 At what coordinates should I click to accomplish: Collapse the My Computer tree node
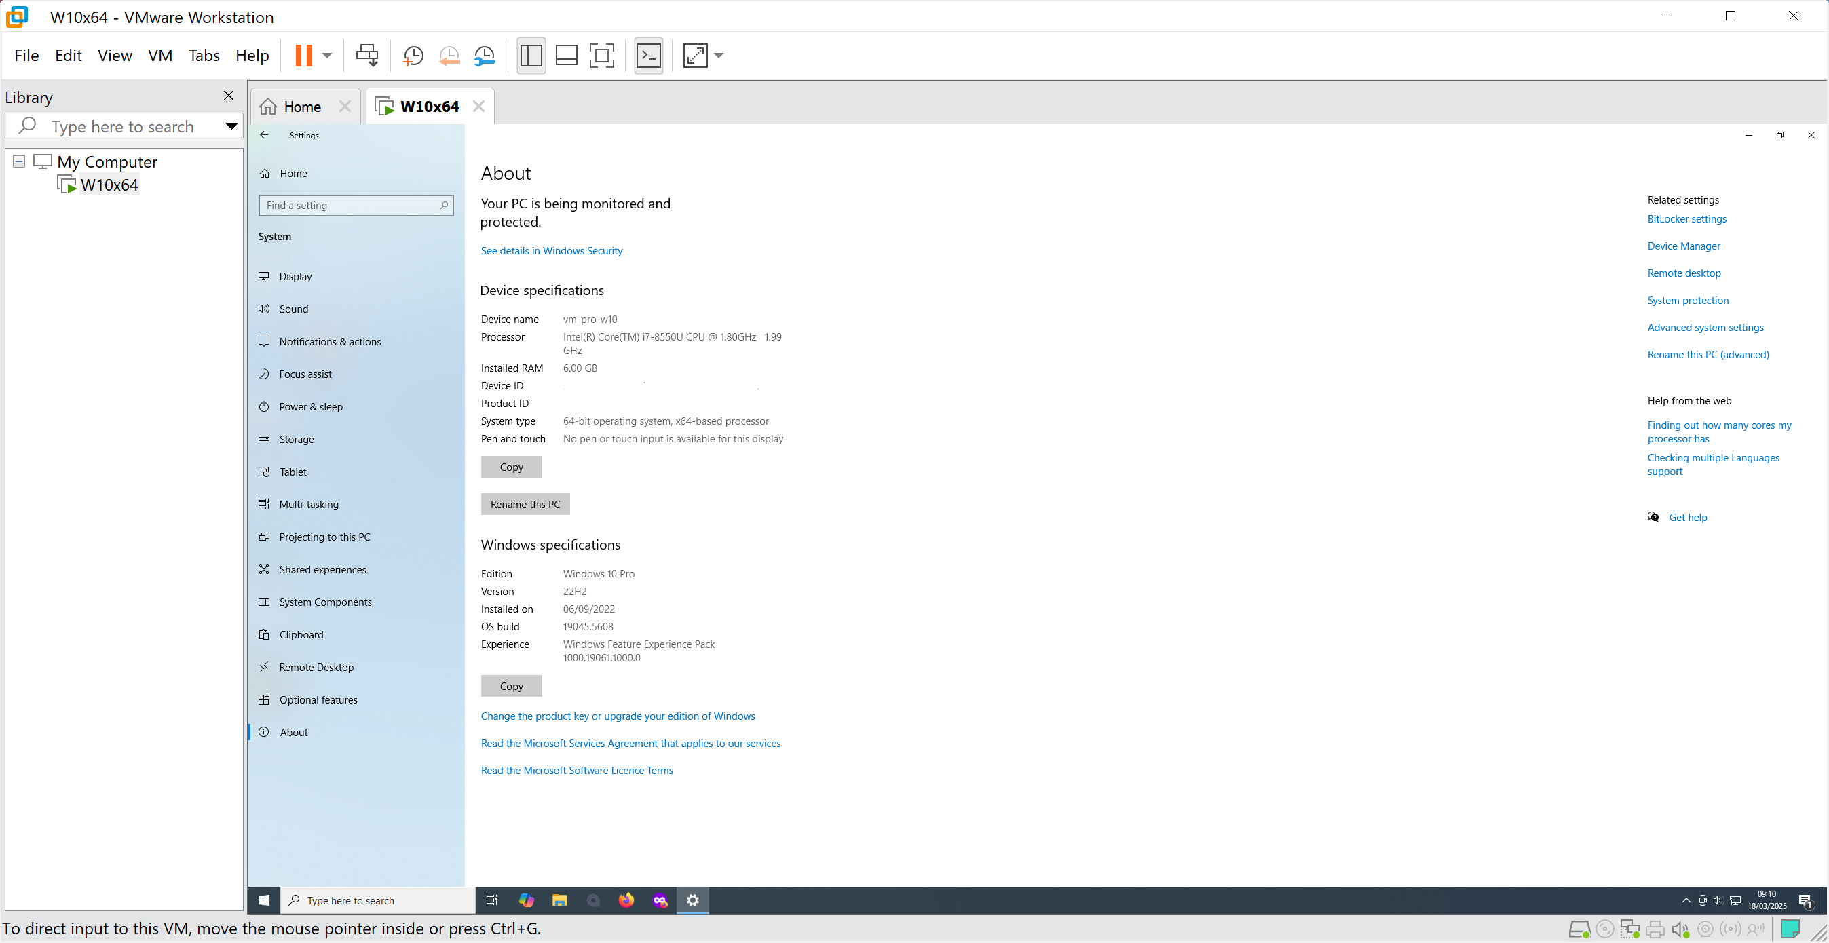point(18,161)
